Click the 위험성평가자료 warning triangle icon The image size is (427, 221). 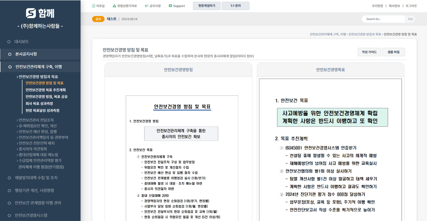(114, 6)
